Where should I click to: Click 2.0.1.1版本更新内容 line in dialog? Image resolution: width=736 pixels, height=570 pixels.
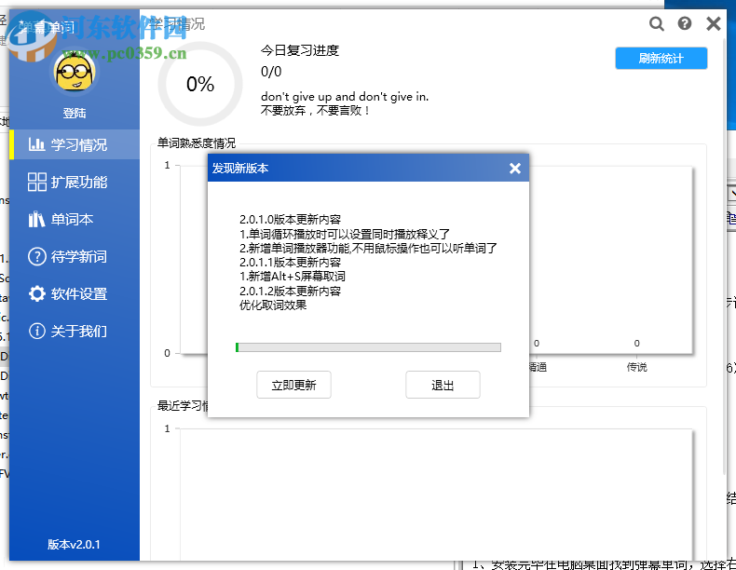(x=290, y=263)
